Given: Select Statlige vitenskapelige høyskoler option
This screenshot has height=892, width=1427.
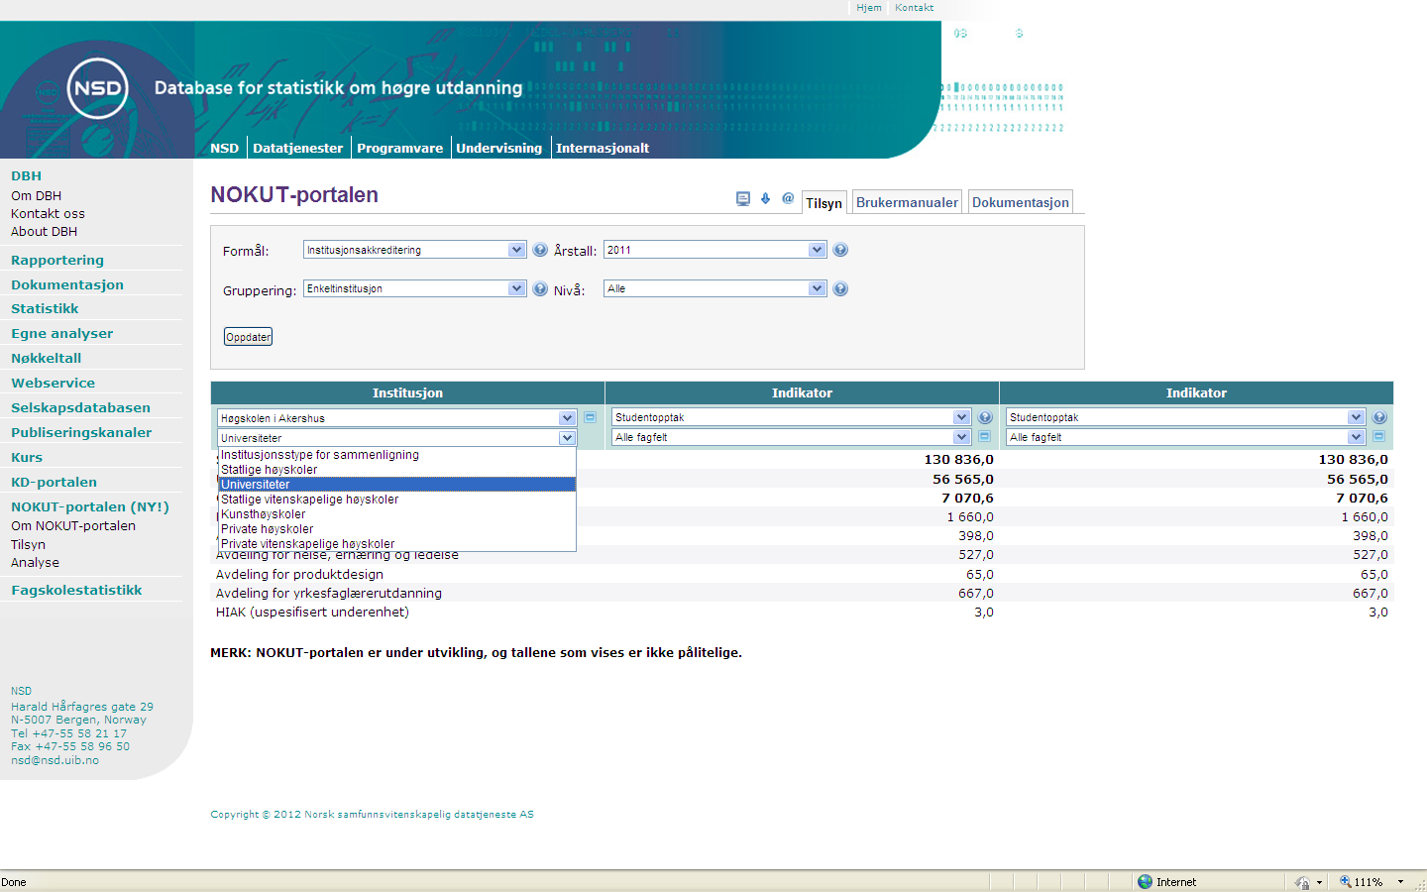Looking at the screenshot, I should click(396, 500).
